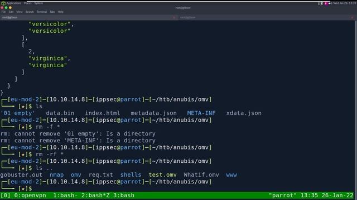Click the volume icon in the system tray
This screenshot has width=357, height=200.
pos(330,3)
